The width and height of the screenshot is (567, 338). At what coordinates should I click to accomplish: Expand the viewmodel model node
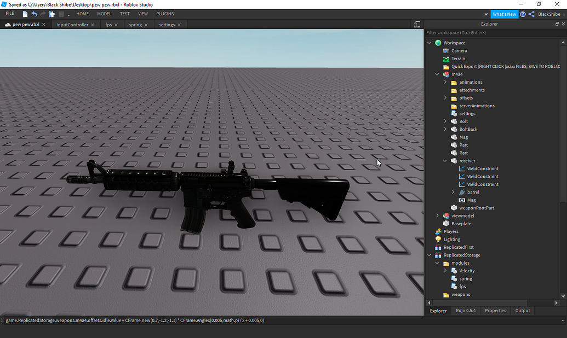pyautogui.click(x=437, y=215)
